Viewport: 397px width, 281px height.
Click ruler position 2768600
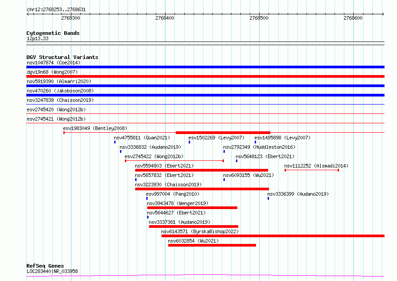(353, 18)
